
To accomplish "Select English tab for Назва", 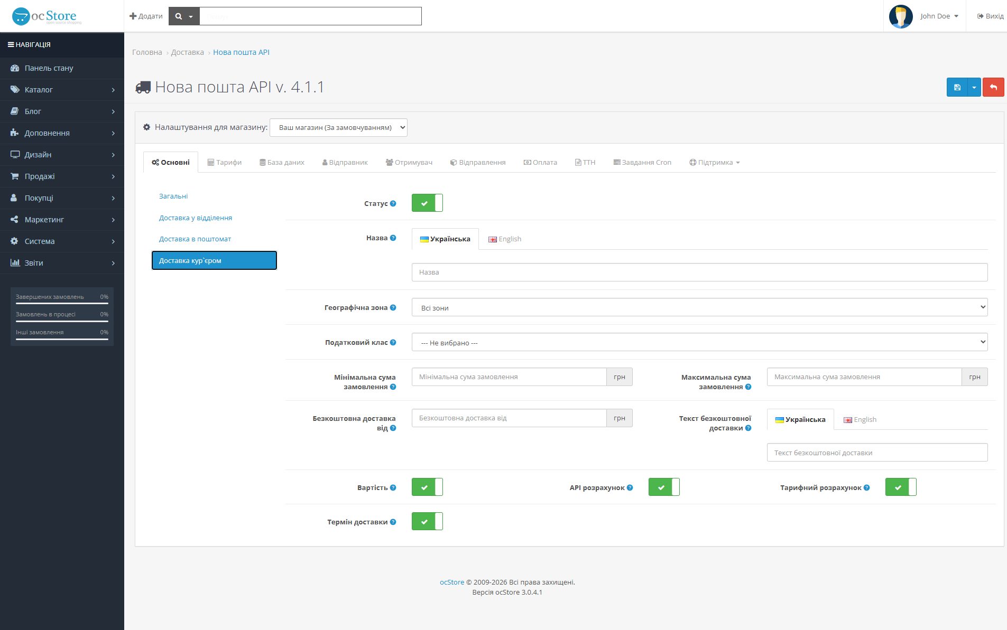I will [x=505, y=239].
